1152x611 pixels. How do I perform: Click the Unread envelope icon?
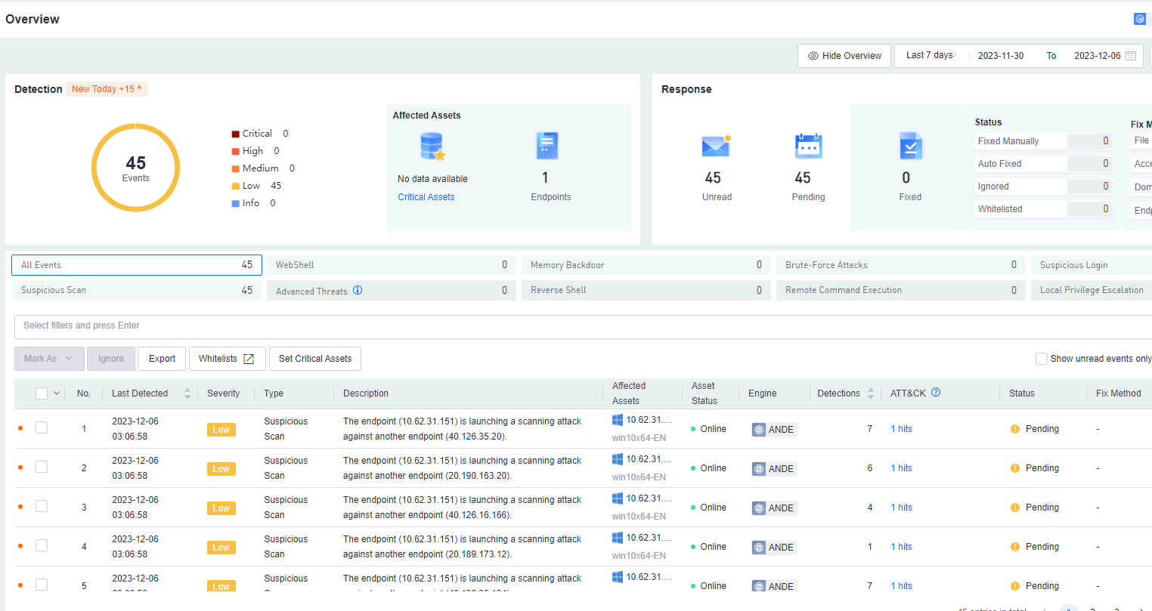pos(715,146)
